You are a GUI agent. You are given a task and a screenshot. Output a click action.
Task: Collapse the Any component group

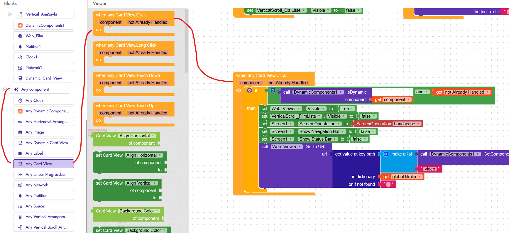click(x=5, y=90)
